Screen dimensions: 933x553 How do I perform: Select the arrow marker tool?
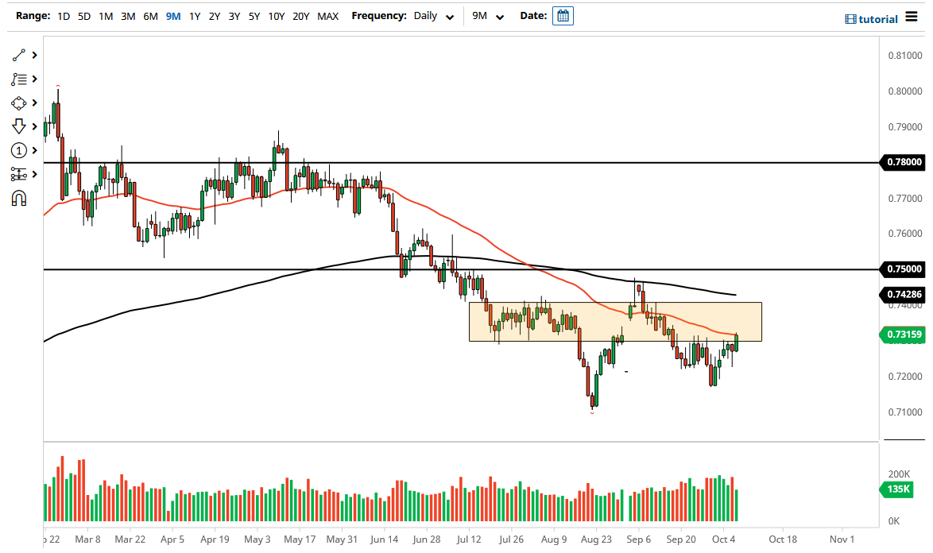point(19,126)
